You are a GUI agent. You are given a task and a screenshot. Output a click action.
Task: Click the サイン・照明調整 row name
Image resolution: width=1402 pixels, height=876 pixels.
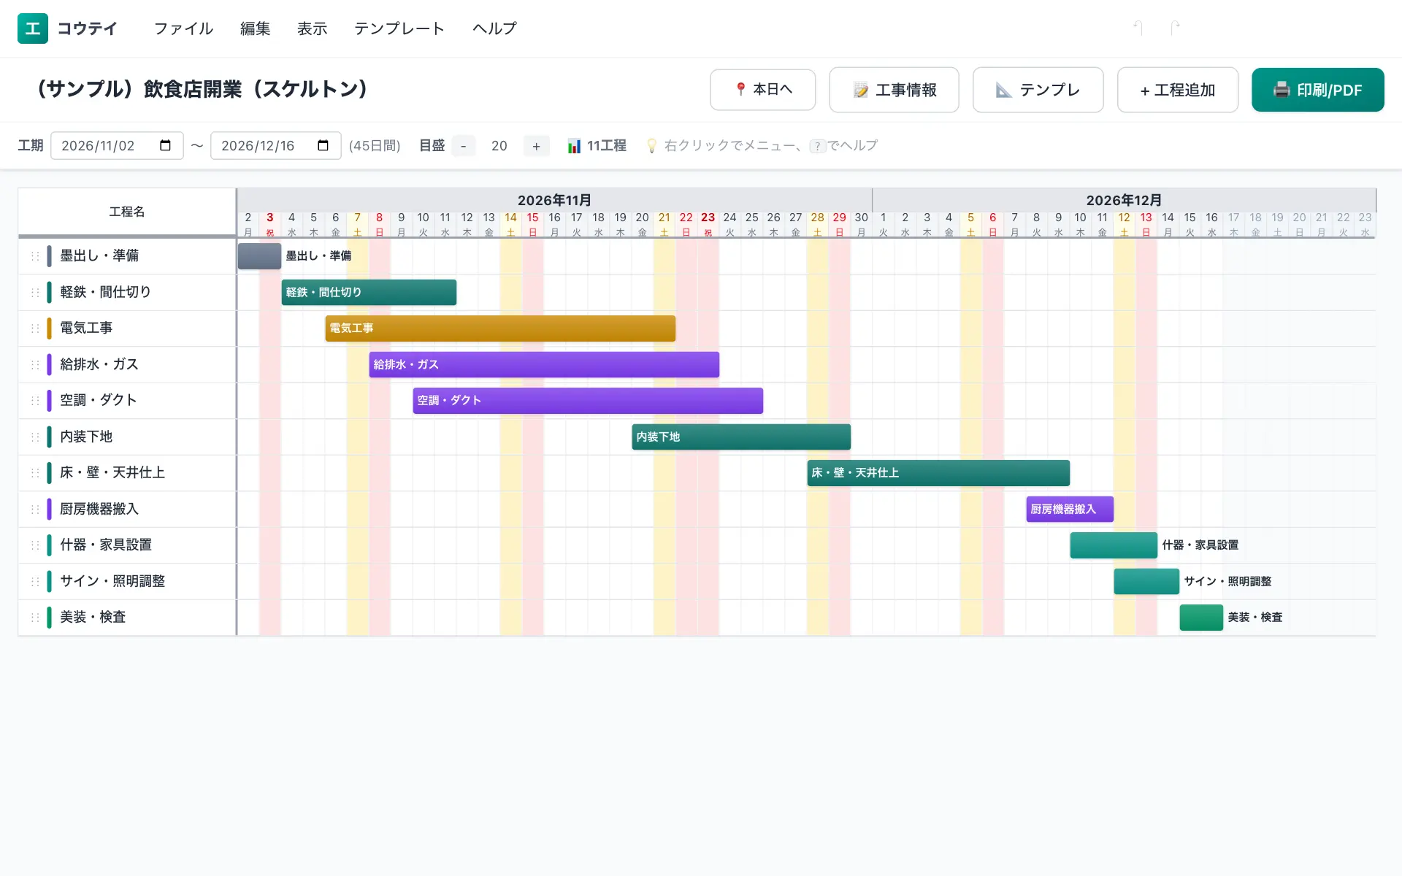tap(112, 581)
